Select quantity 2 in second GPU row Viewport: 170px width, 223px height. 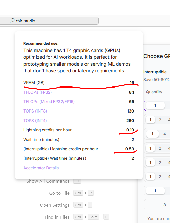[160, 120]
